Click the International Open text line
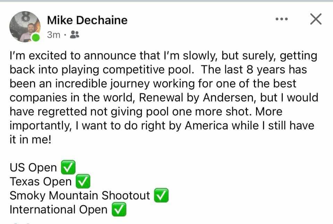Image resolution: width=333 pixels, height=224 pixels. coord(58,210)
